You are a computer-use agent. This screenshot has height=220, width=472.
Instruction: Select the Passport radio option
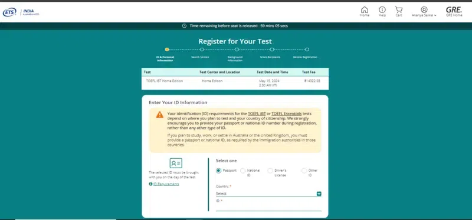click(x=218, y=171)
